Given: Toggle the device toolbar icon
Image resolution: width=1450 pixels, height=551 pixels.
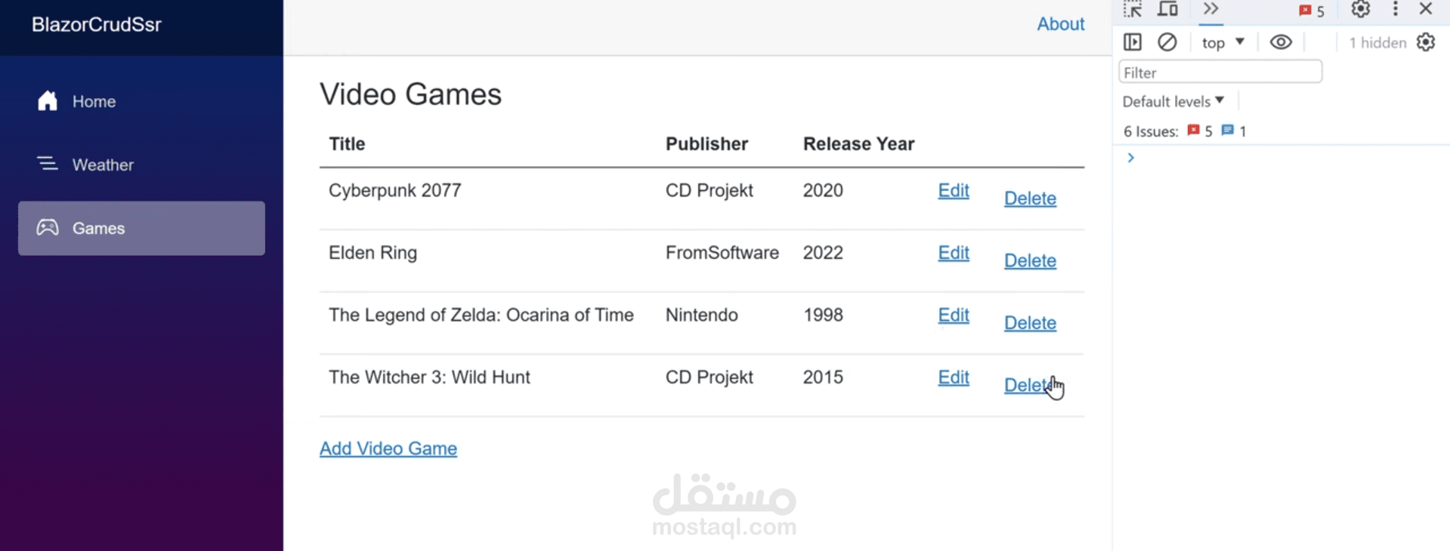Looking at the screenshot, I should tap(1168, 9).
